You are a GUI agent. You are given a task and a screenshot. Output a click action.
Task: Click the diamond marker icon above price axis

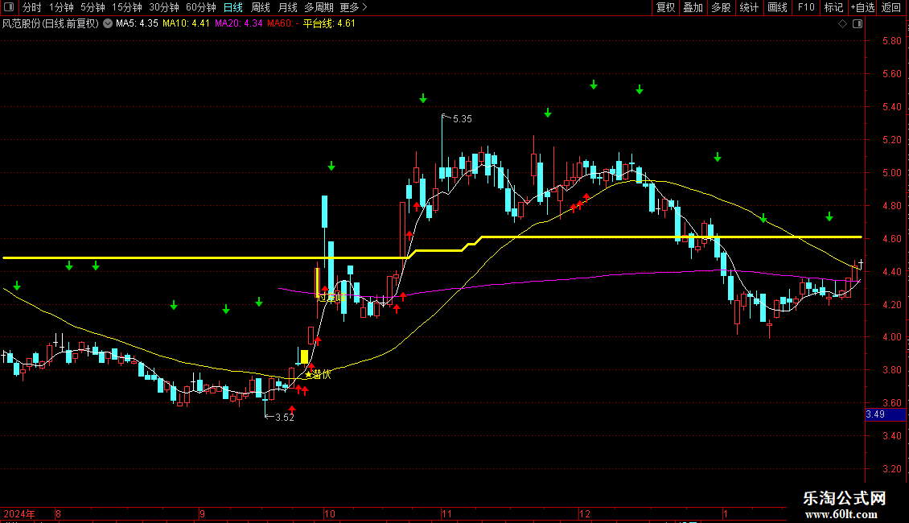(x=843, y=24)
